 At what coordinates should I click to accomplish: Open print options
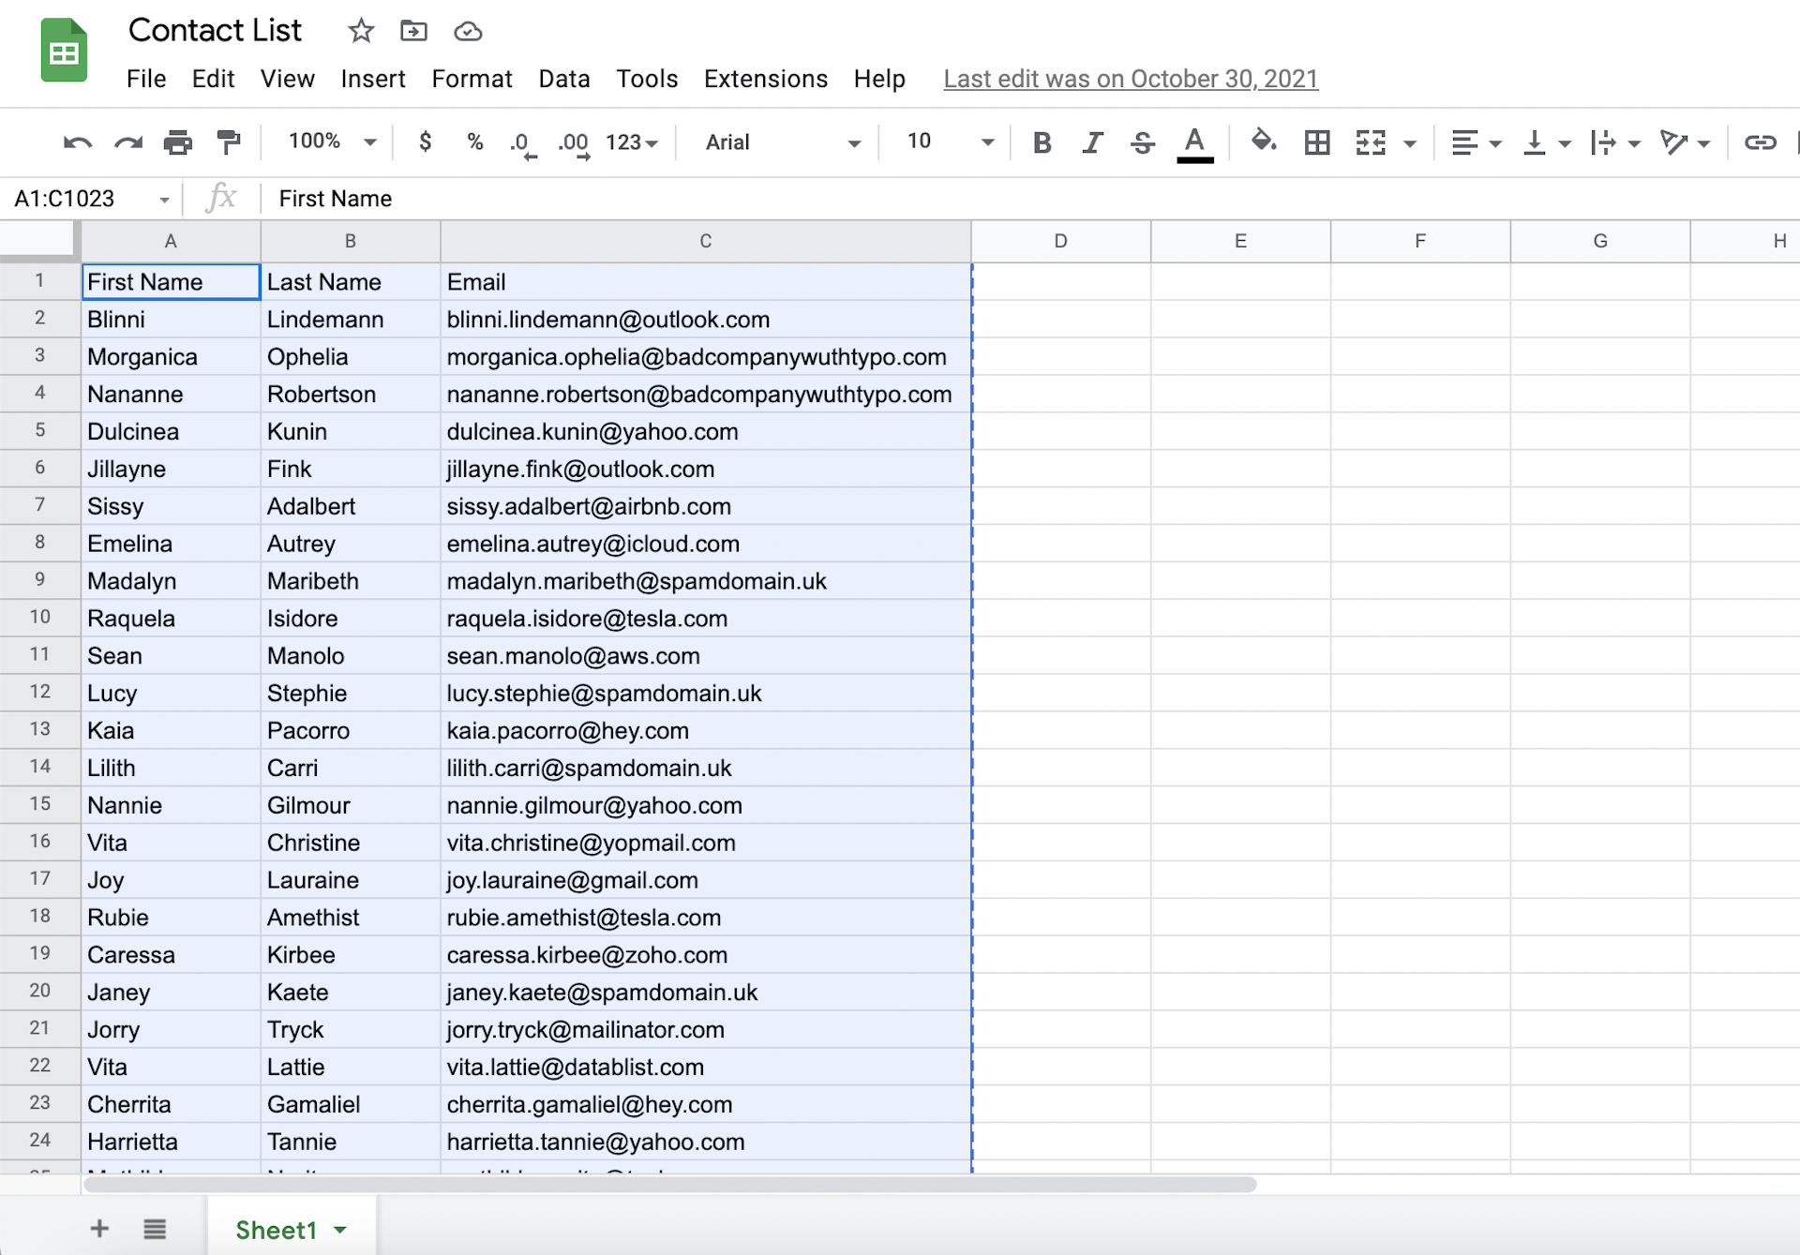(178, 142)
